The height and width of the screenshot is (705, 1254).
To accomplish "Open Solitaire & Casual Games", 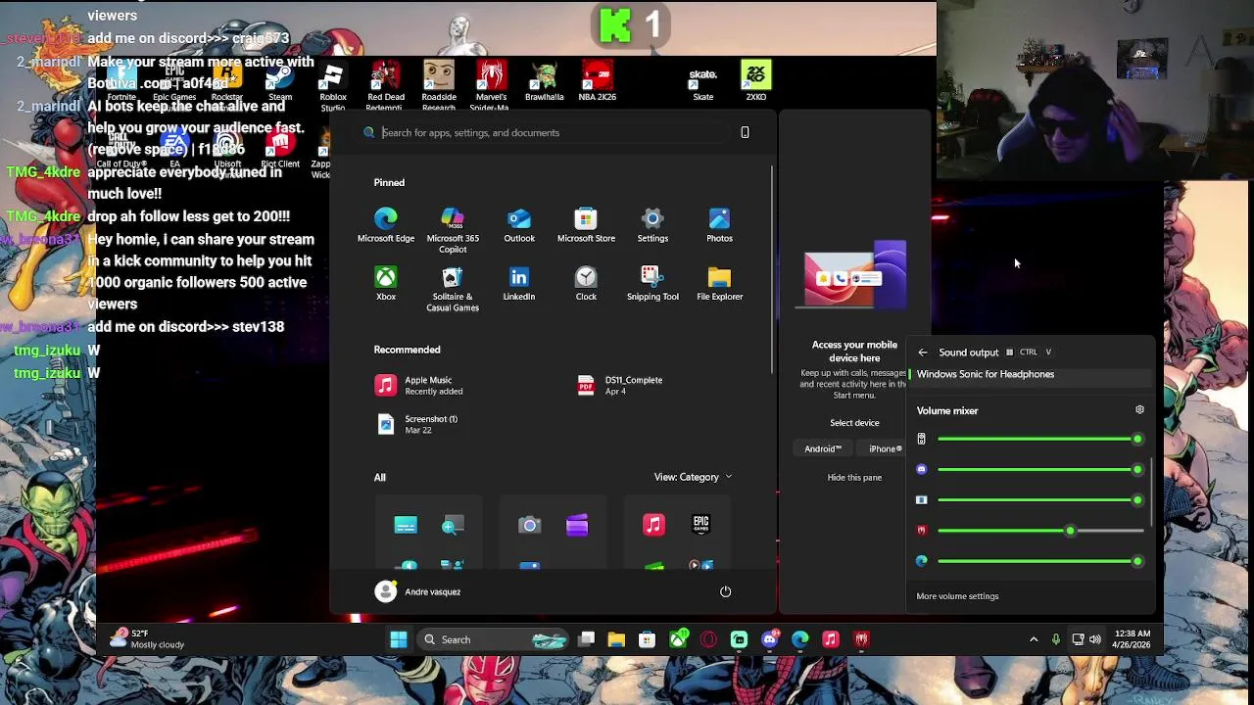I will tap(453, 289).
